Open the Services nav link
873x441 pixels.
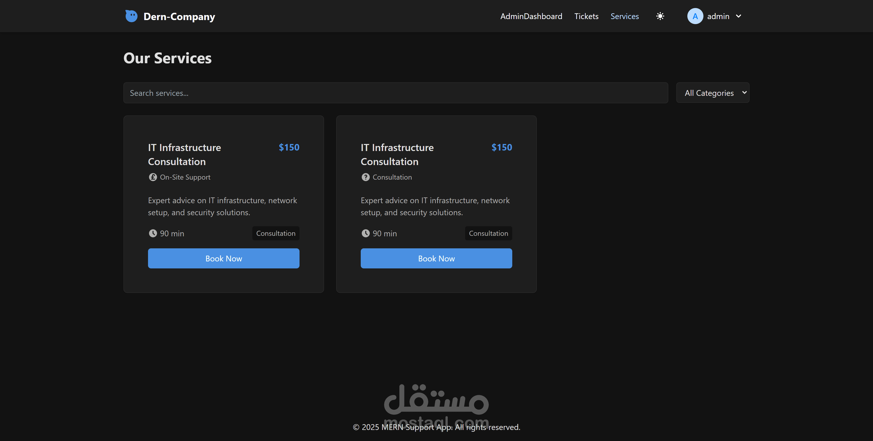pos(624,16)
